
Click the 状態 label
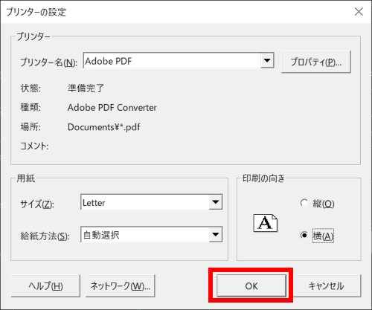pos(31,88)
